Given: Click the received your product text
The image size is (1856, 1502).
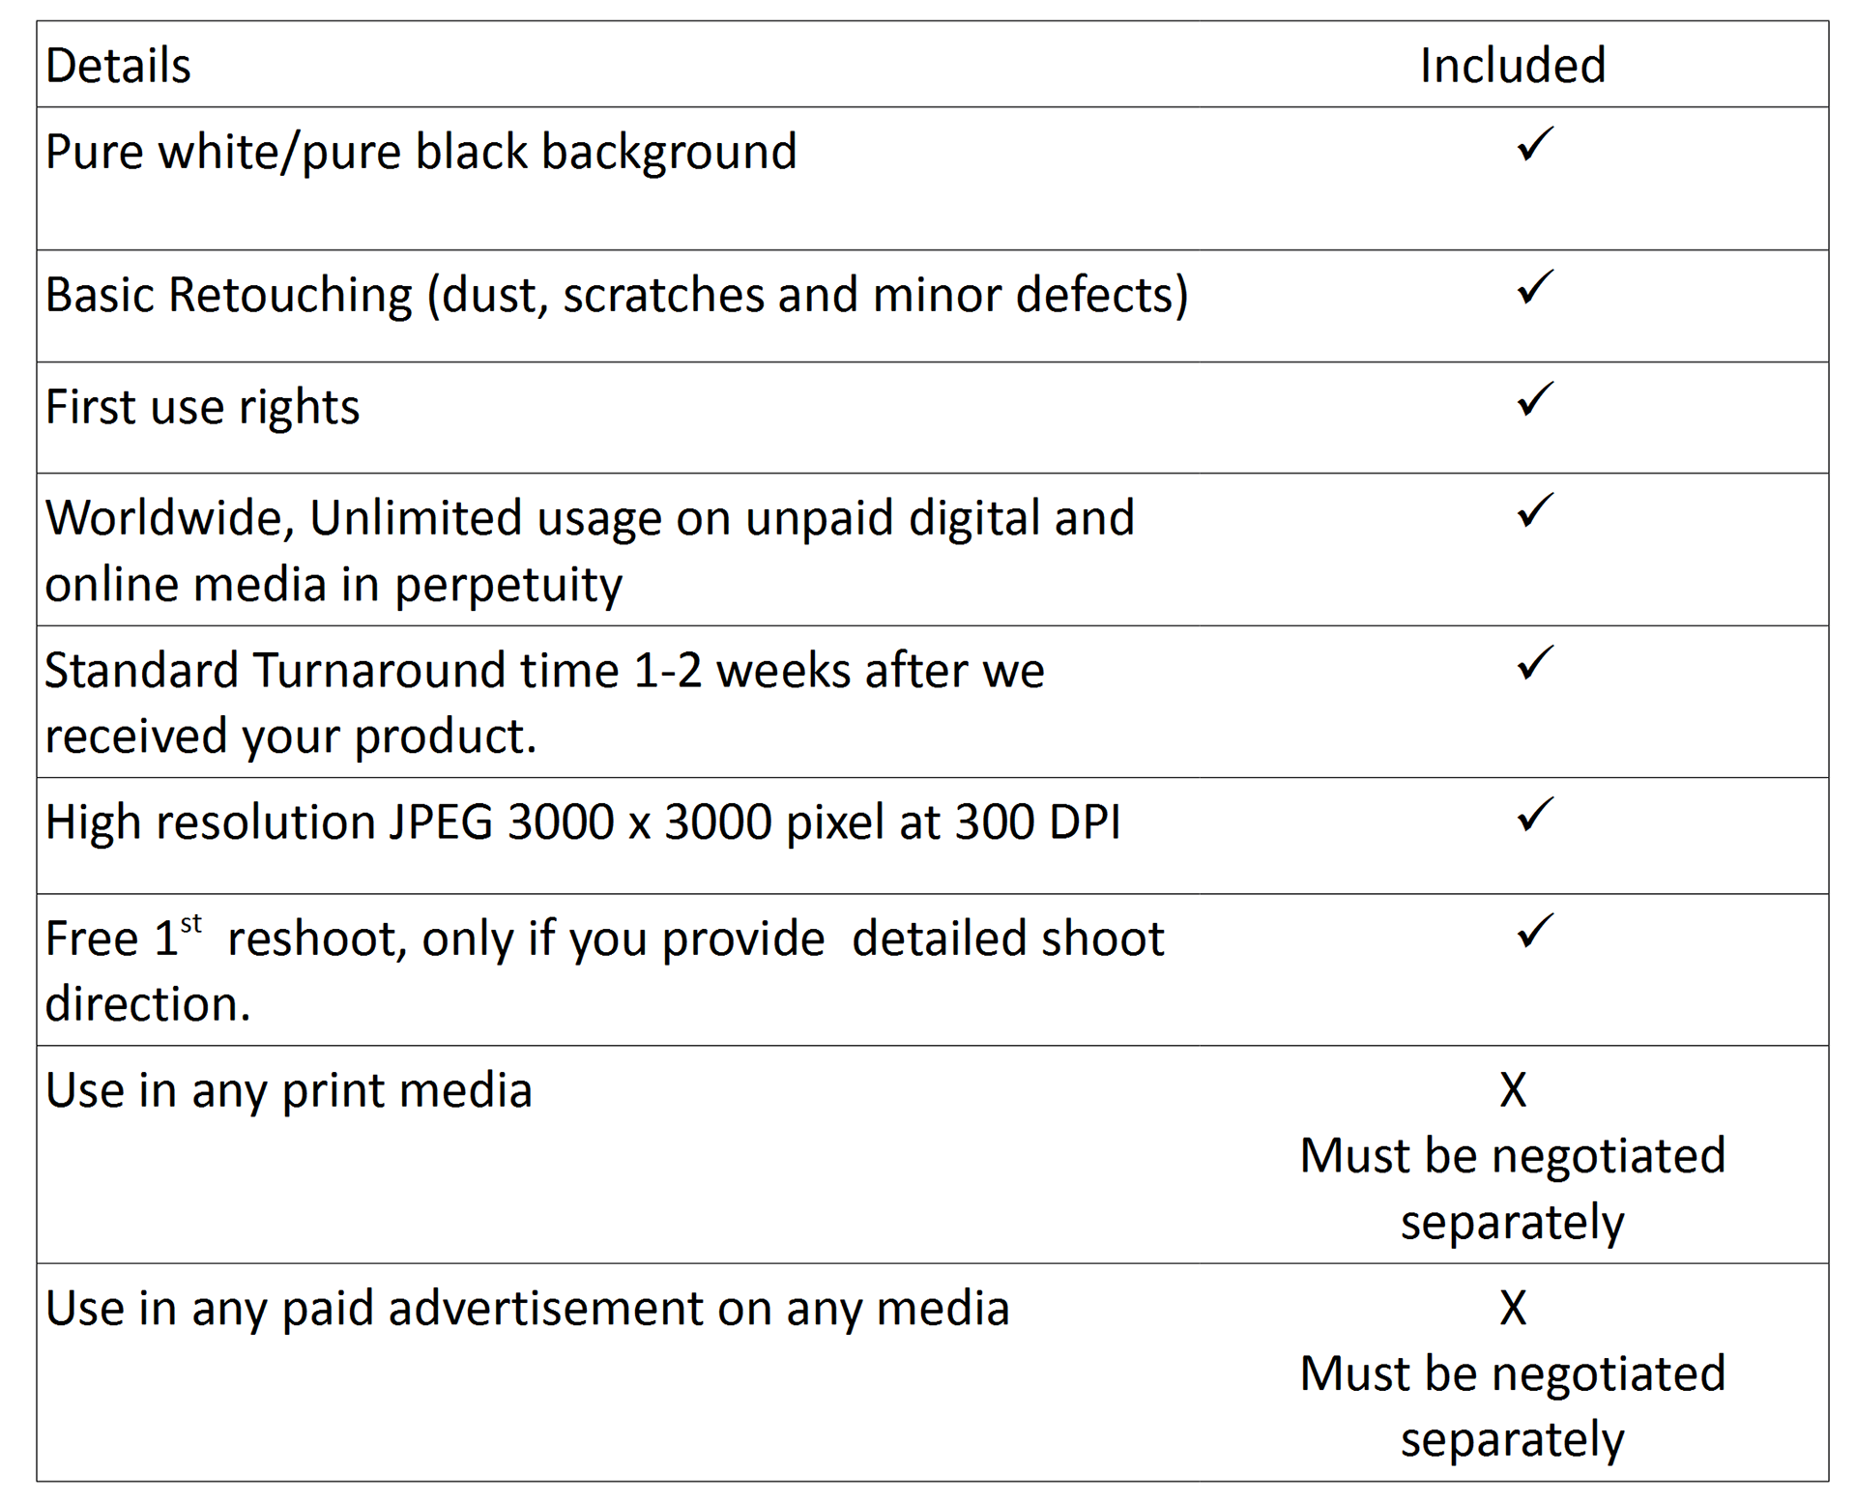Looking at the screenshot, I should 290,737.
